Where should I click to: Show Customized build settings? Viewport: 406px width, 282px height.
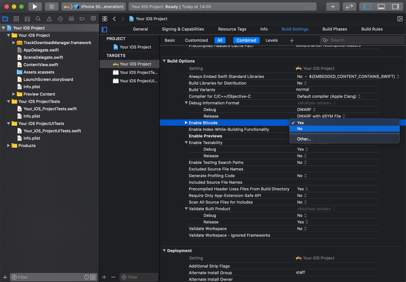[197, 40]
